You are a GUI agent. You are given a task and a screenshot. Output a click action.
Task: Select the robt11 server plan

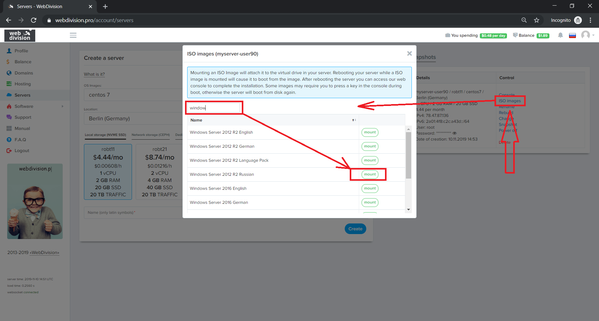click(108, 172)
